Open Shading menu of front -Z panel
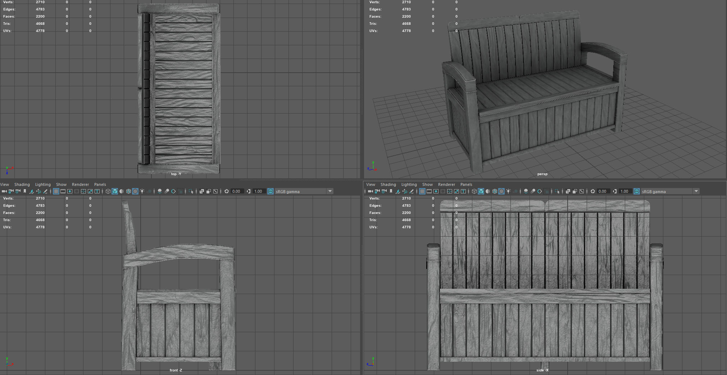The width and height of the screenshot is (727, 375). point(22,184)
